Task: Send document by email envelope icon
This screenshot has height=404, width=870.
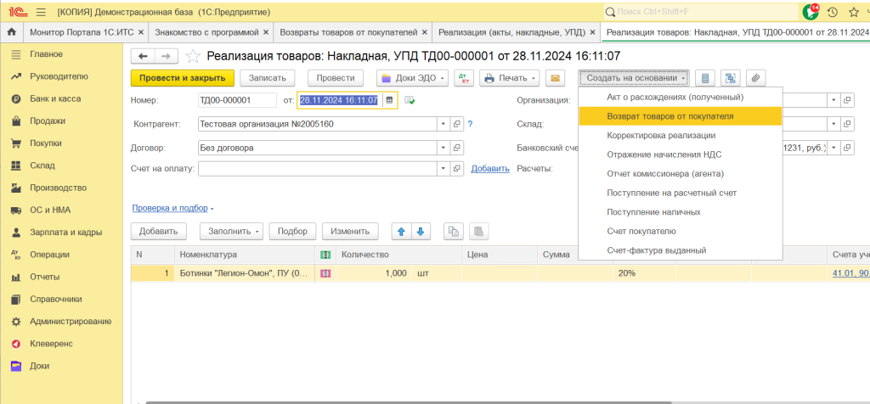Action: click(x=554, y=78)
